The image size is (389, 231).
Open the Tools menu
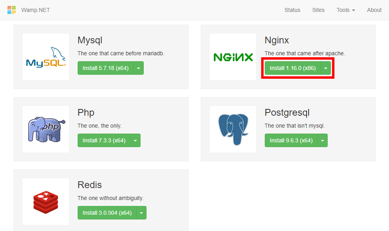click(x=346, y=10)
